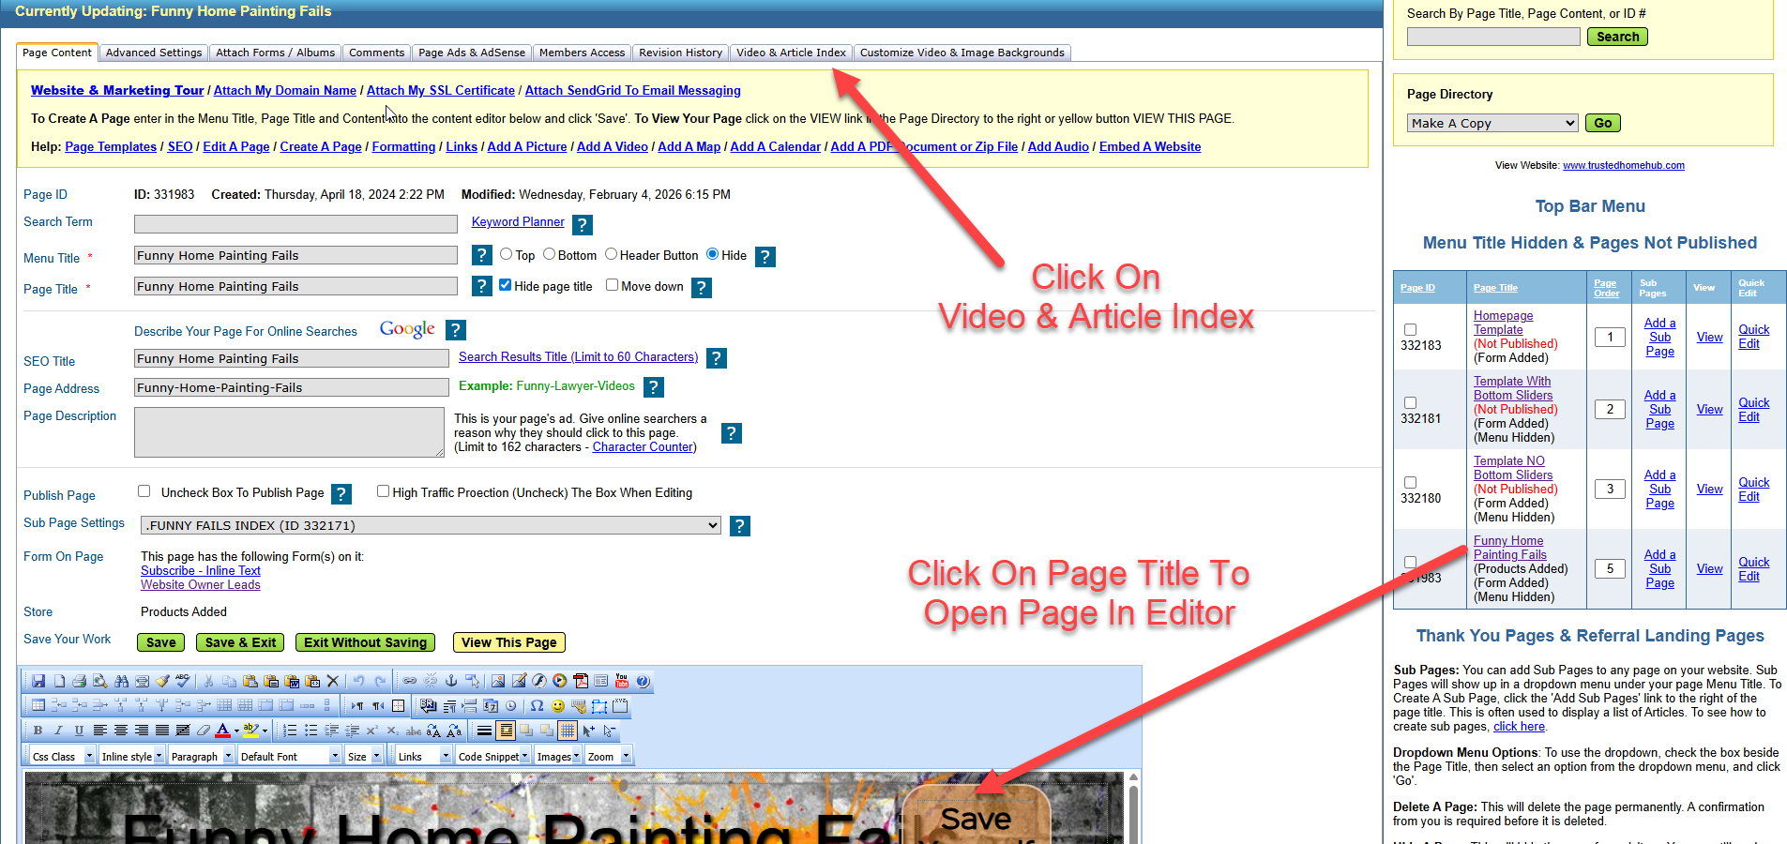The width and height of the screenshot is (1787, 844).
Task: Click the insert link (chain) icon
Action: coord(410,682)
